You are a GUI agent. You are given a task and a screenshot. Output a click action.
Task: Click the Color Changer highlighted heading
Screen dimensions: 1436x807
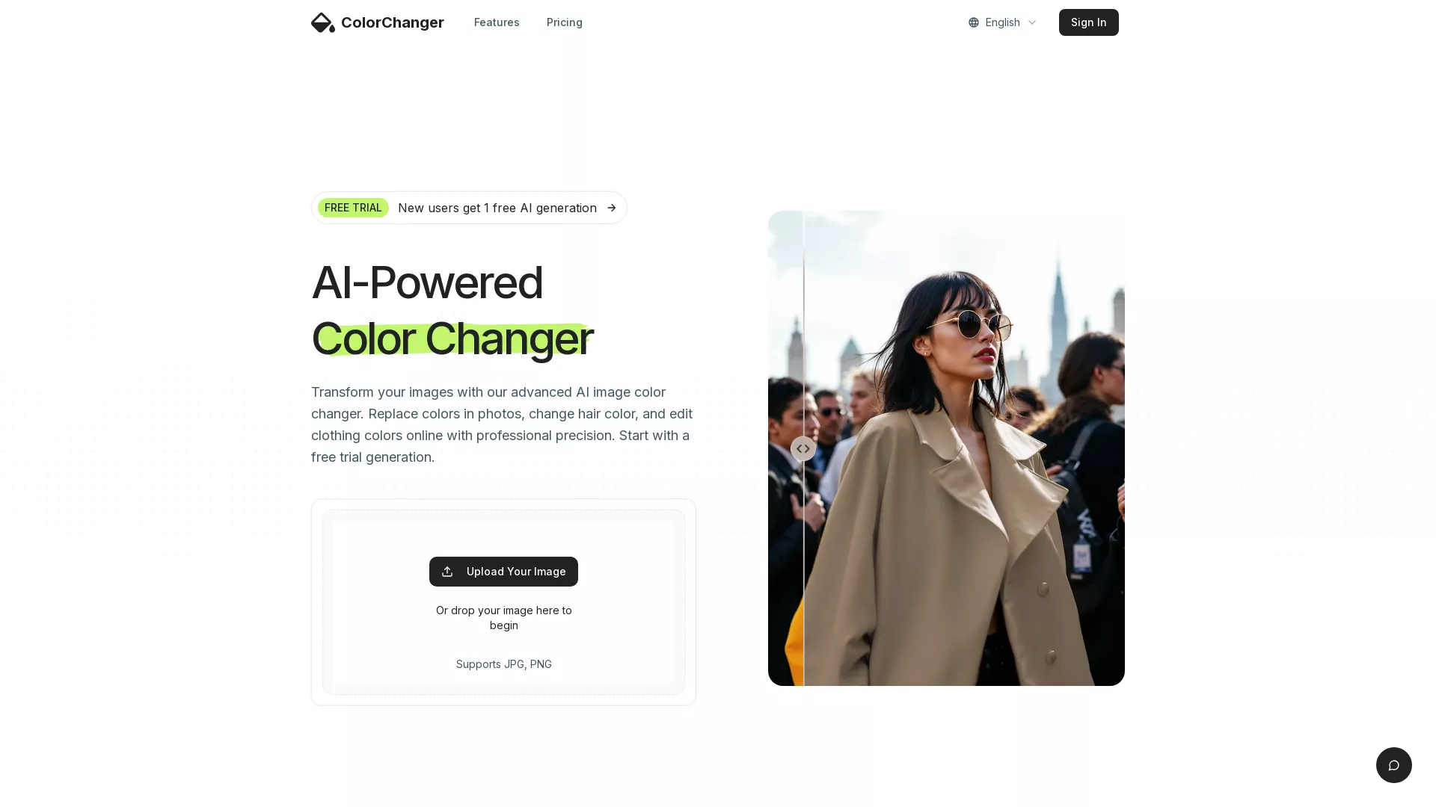click(x=452, y=338)
